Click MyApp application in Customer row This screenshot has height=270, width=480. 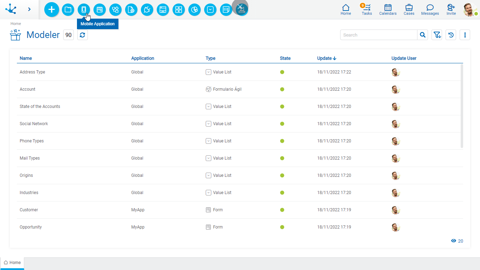pyautogui.click(x=138, y=210)
